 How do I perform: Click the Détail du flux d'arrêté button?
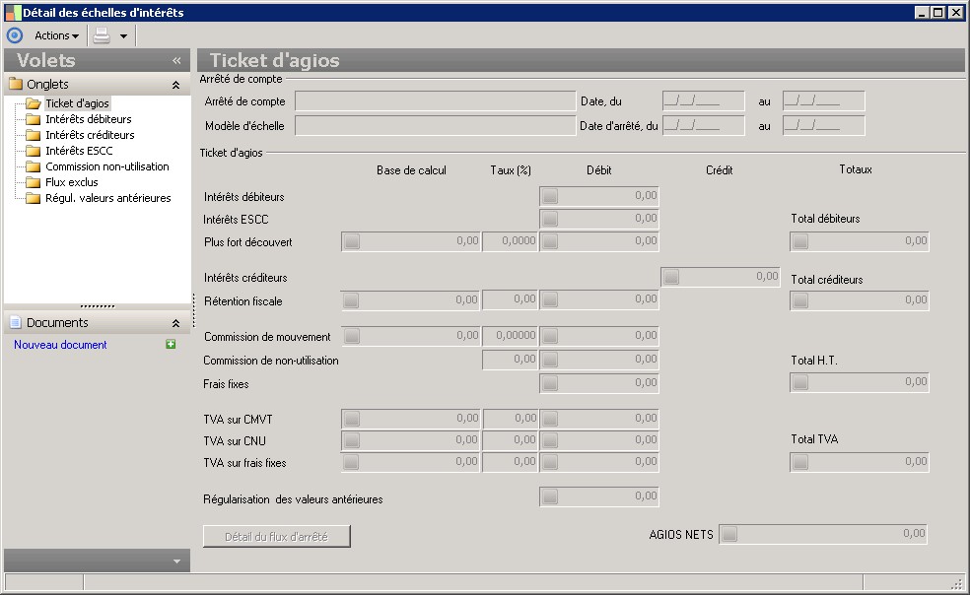276,537
